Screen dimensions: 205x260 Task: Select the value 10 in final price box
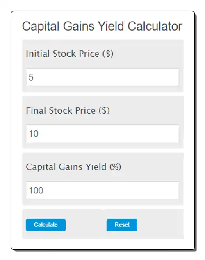[34, 134]
